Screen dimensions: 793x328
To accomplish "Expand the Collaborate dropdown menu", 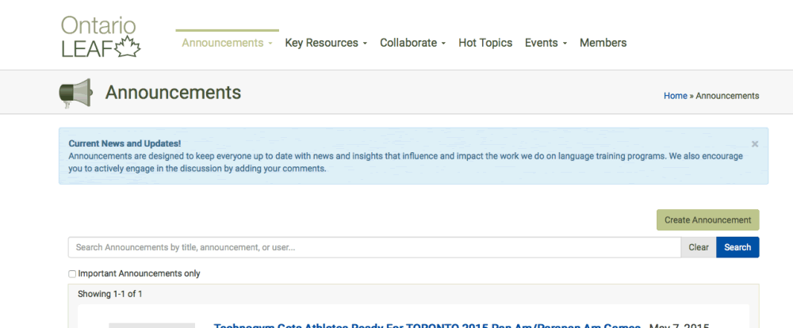I will (x=412, y=43).
